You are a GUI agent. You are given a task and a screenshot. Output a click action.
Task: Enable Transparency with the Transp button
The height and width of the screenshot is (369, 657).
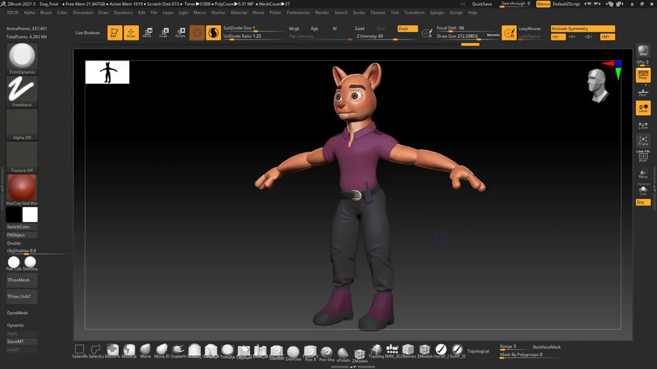pyautogui.click(x=643, y=173)
